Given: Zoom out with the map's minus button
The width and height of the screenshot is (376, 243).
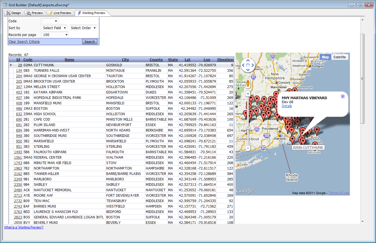Looking at the screenshot, I should (x=248, y=148).
